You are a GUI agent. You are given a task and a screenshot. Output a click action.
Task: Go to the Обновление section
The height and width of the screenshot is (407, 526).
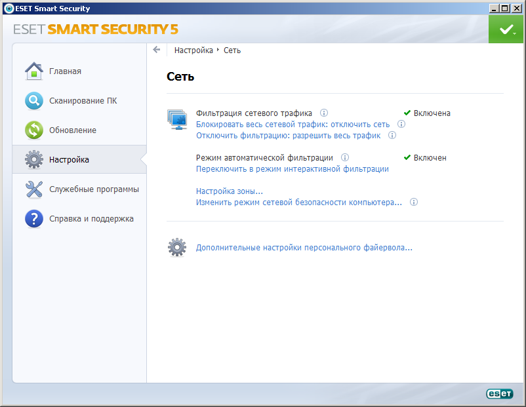point(72,130)
